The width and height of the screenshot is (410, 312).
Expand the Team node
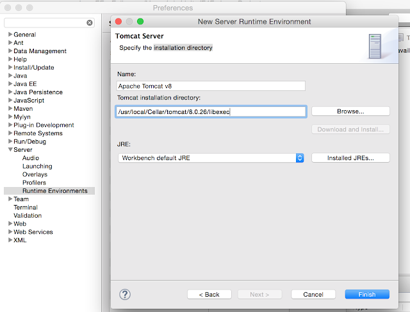point(10,199)
